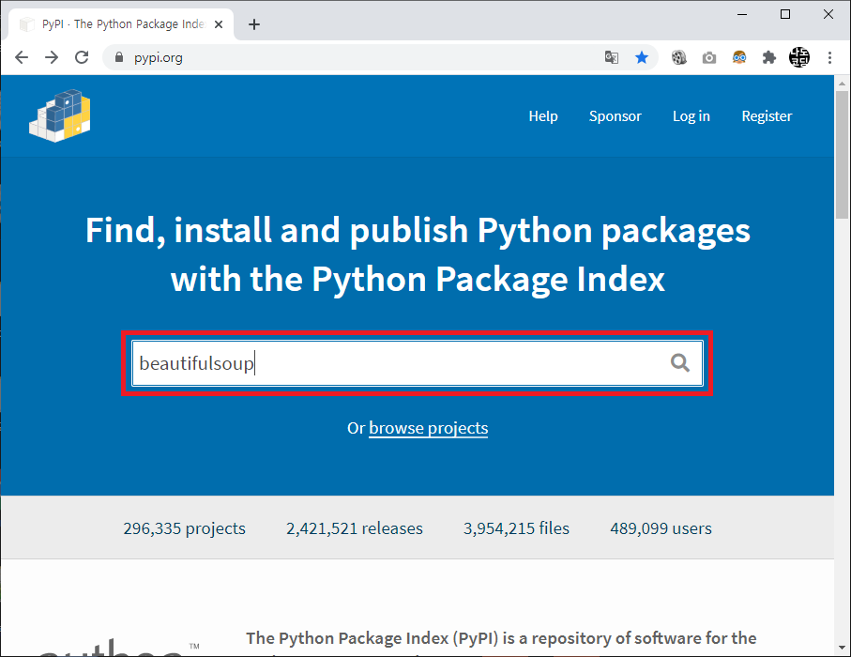Screen dimensions: 851x657
Task: Follow the browse projects link
Action: click(428, 428)
